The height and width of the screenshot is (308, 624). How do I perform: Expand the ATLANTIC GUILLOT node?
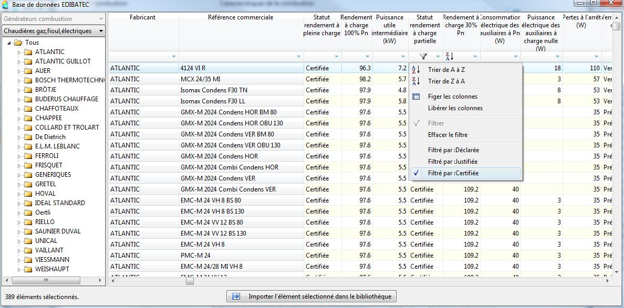[19, 61]
